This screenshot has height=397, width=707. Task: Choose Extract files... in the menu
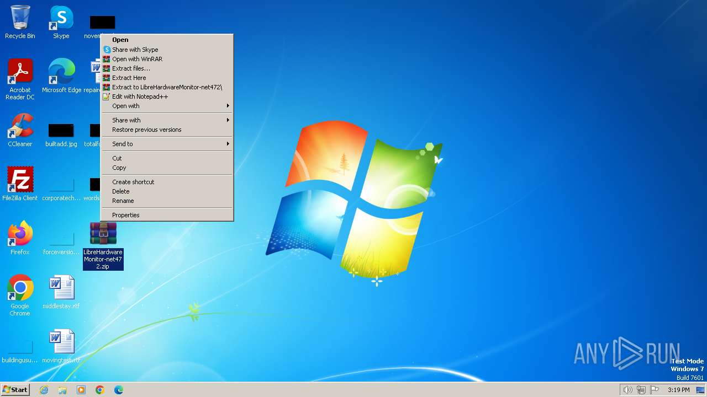click(x=167, y=68)
